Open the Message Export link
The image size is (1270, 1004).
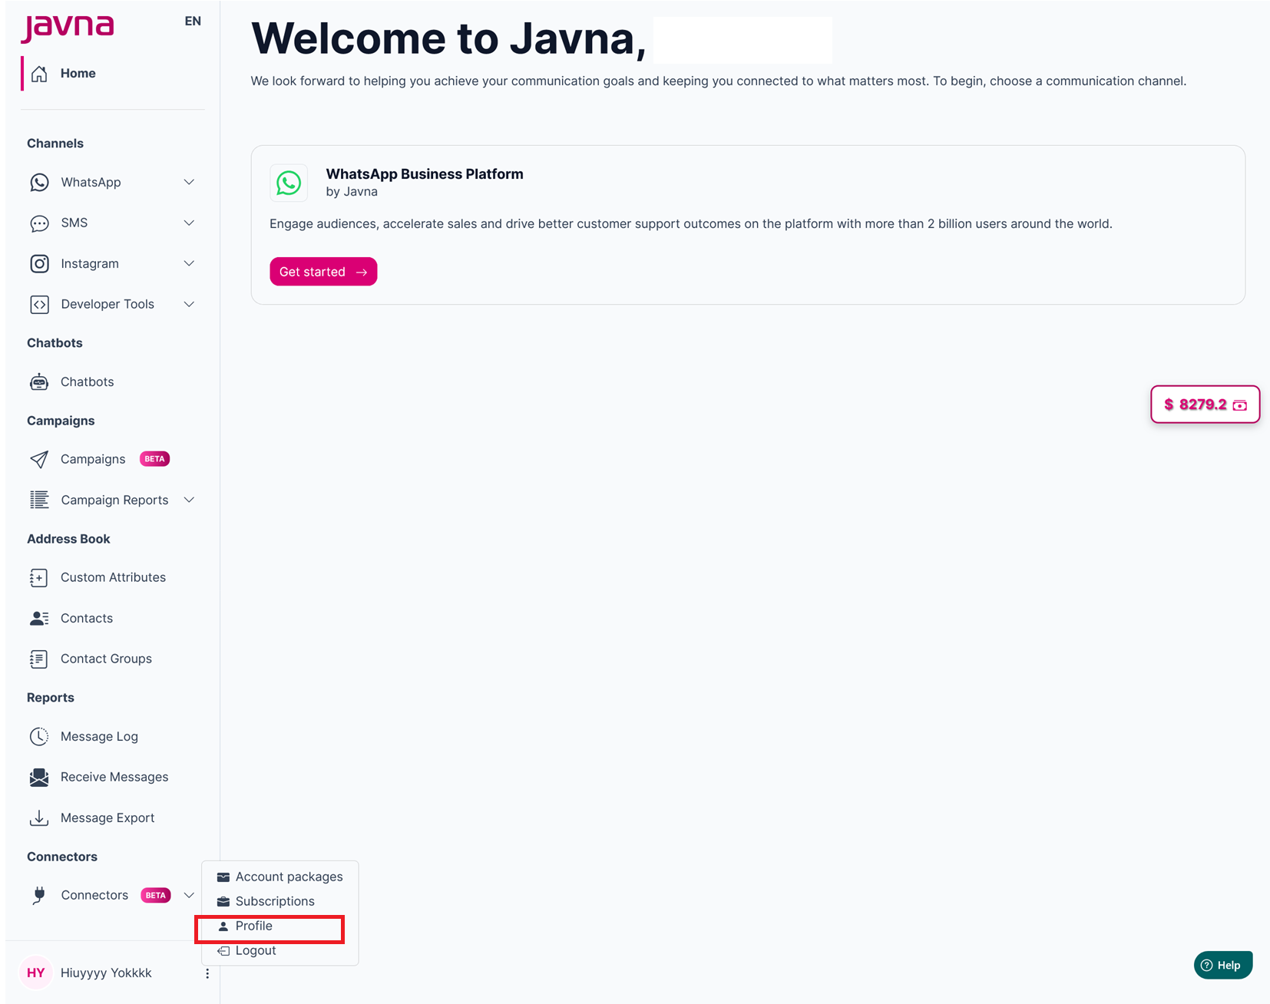point(107,817)
